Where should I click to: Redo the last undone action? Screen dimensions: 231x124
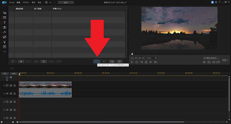pos(55,3)
